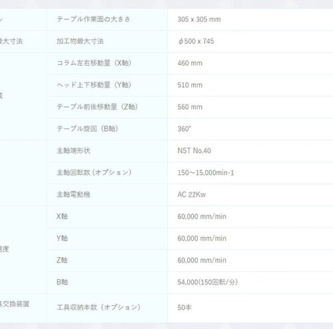Click the テーブル前後移動量（Z軸） row label
333x329 pixels.
pos(97,107)
